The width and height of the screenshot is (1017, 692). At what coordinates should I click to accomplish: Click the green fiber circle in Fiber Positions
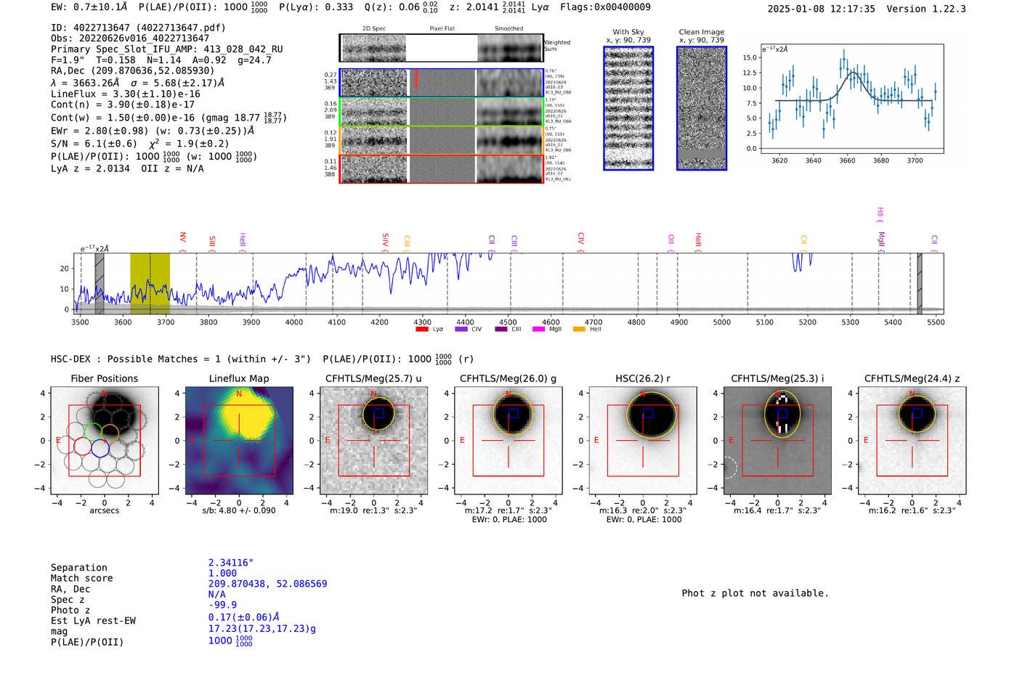point(93,431)
